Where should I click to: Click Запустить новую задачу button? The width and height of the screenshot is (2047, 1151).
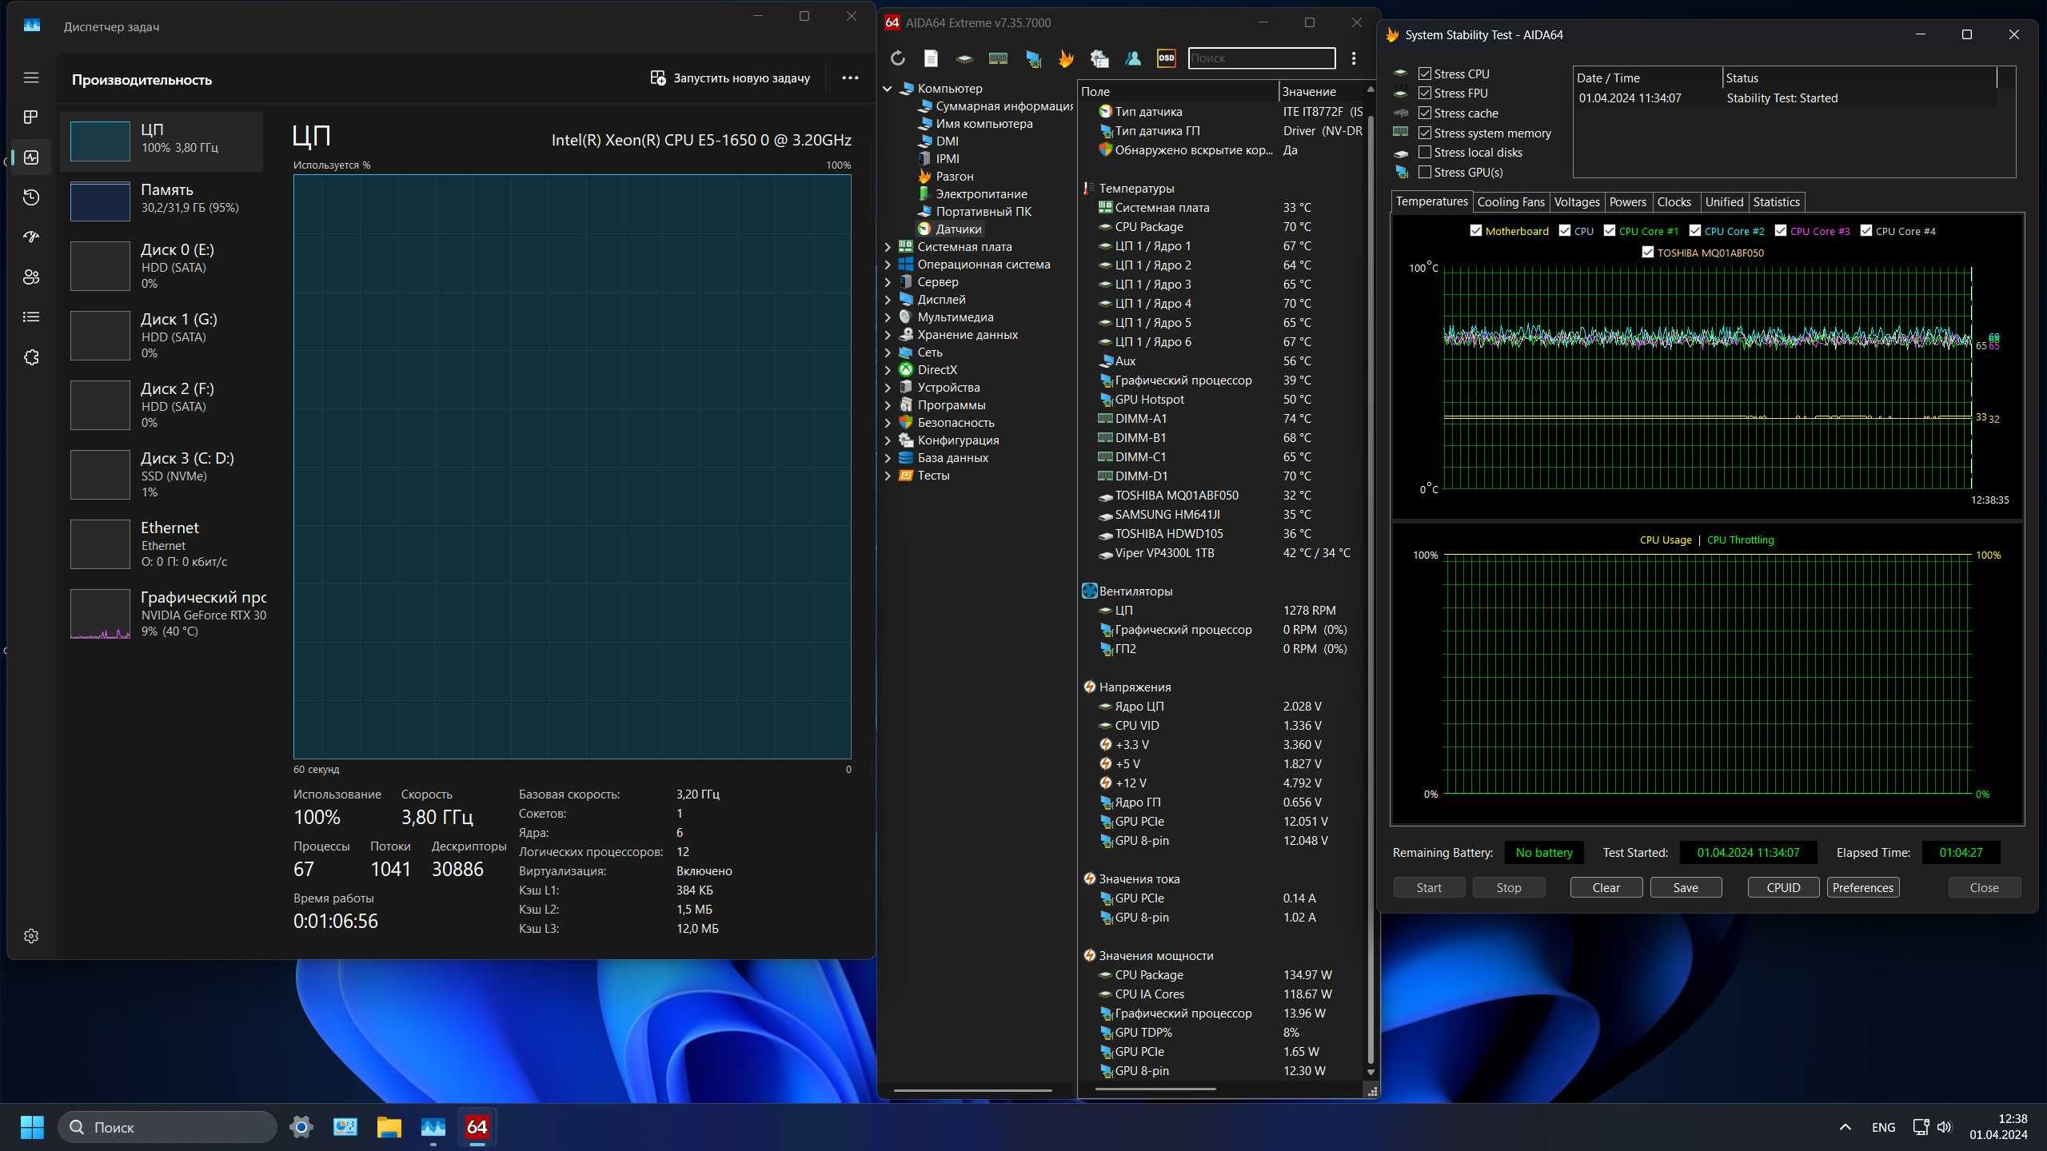731,78
